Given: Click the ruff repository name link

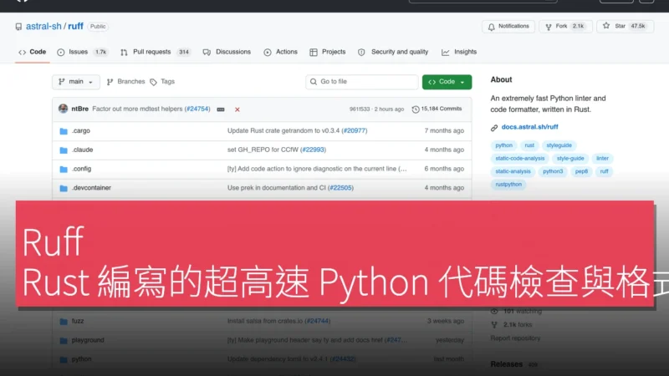Looking at the screenshot, I should [75, 27].
